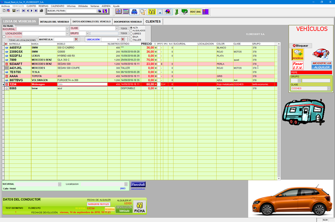Click the purple list icon in toolbar
Viewport: 335px width, 222px height.
(205, 12)
